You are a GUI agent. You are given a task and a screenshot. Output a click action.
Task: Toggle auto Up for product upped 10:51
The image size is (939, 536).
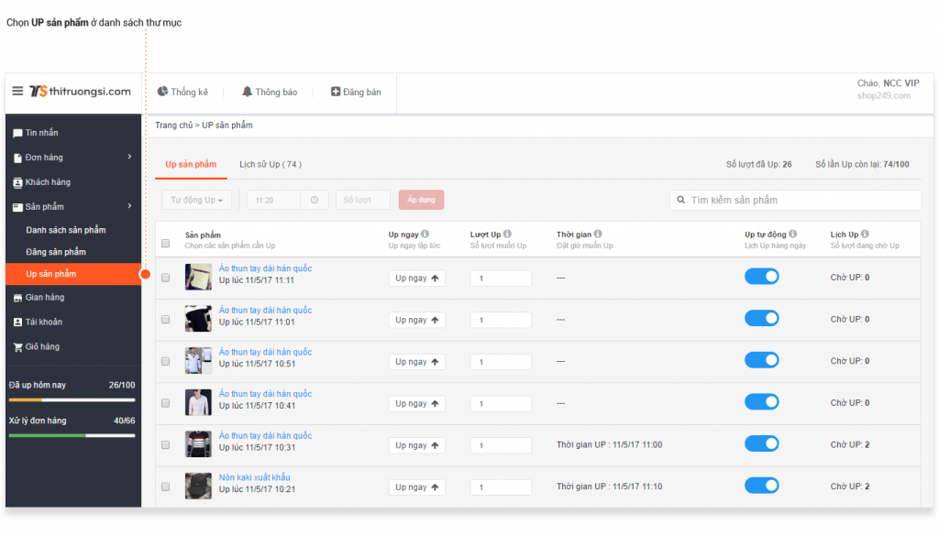[x=762, y=360]
